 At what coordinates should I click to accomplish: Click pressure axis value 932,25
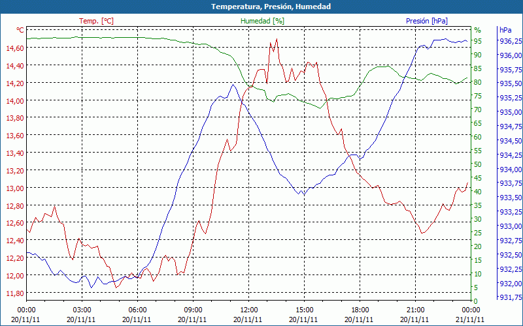coord(511,269)
